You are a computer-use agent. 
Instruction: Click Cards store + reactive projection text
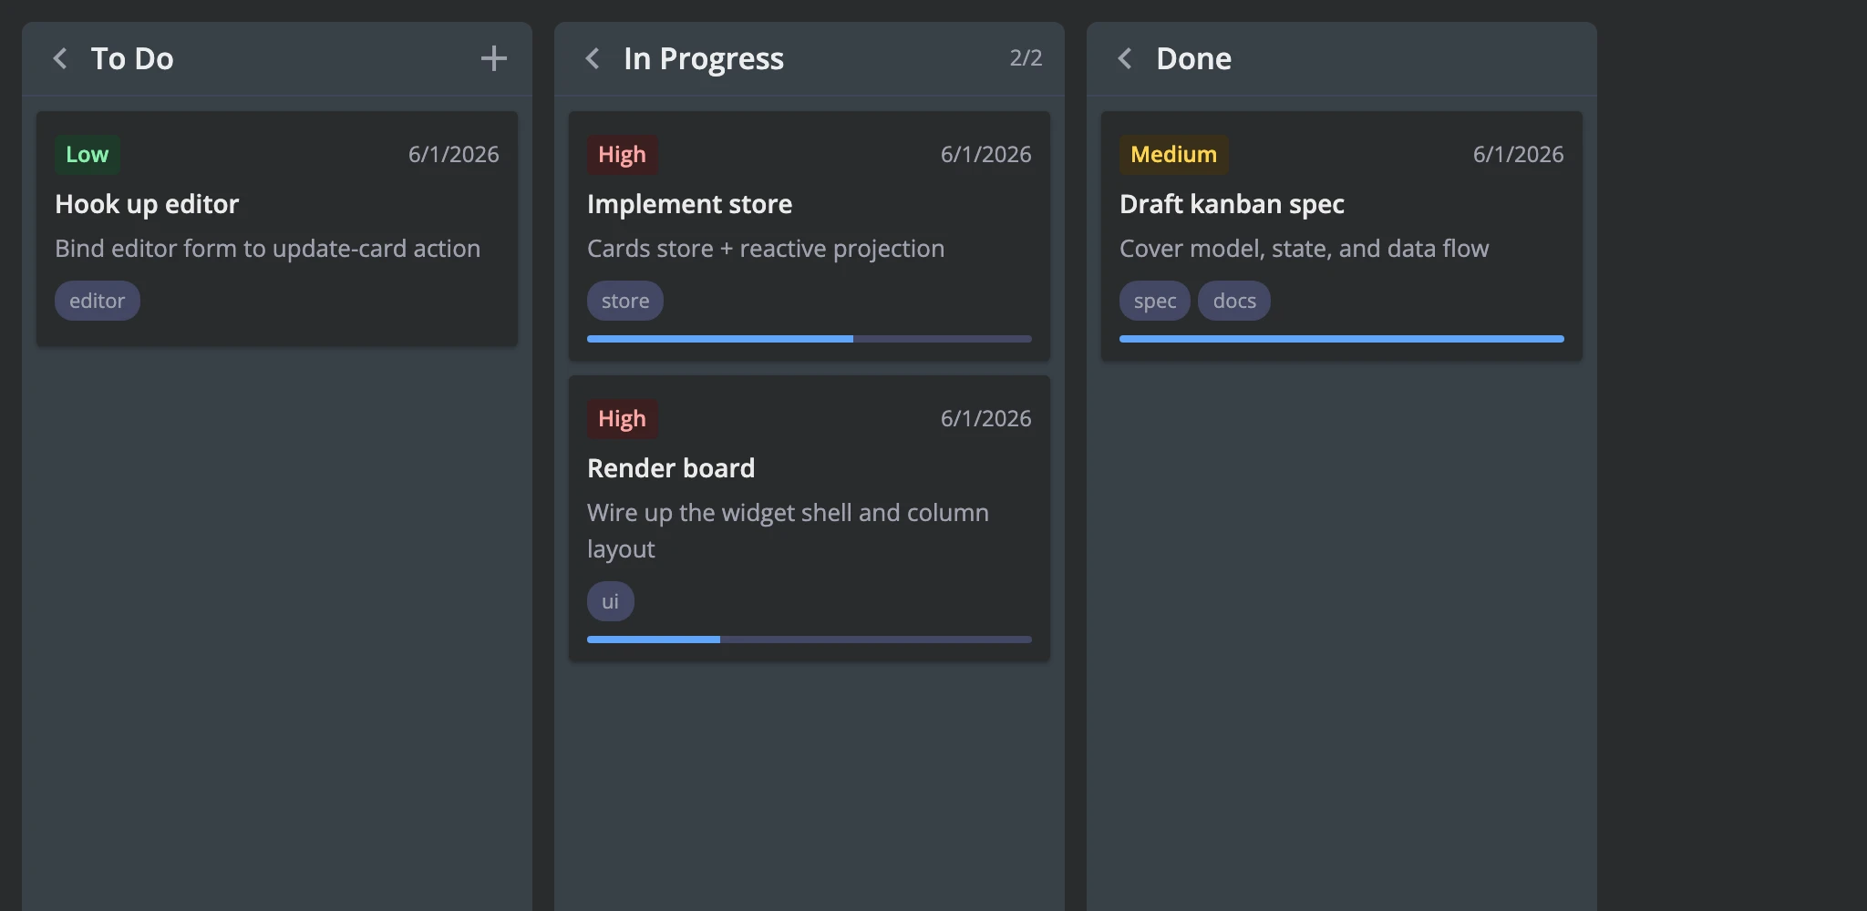pyautogui.click(x=766, y=249)
